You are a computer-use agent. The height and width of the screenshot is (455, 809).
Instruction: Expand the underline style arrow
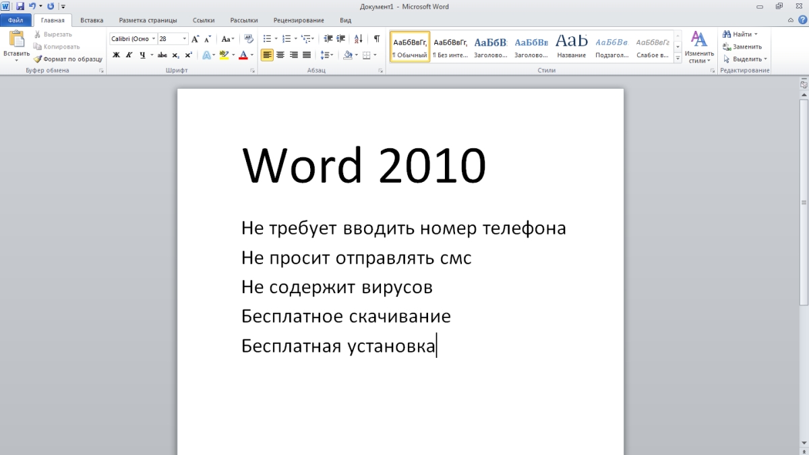coord(151,55)
